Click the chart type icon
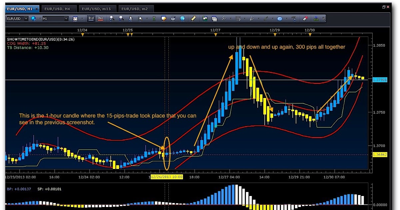This screenshot has width=400, height=210. click(x=75, y=19)
